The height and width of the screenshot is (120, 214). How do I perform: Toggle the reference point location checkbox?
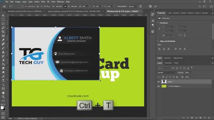coord(18,6)
